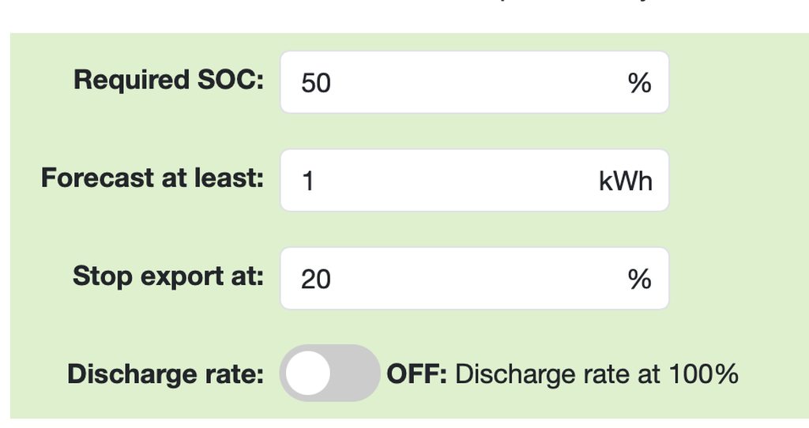Screen dimensions: 809x428
Task: Click the value 50 in Required SOC
Action: click(x=316, y=83)
